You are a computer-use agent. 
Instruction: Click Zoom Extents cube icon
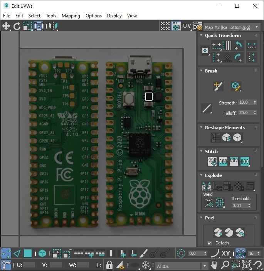(247, 264)
